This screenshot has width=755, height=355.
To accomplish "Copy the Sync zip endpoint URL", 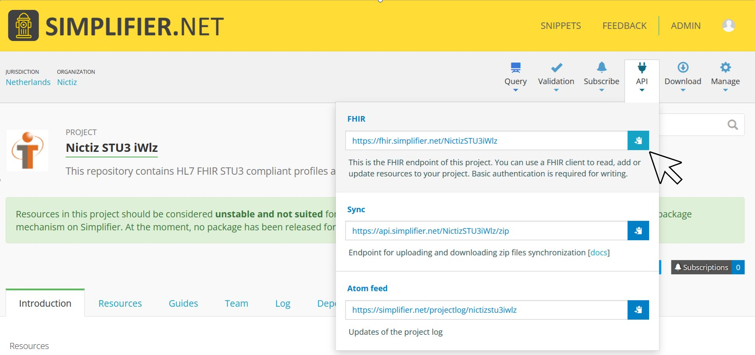I will [638, 231].
